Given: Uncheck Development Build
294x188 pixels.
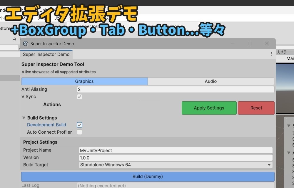Looking at the screenshot, I should (79, 125).
